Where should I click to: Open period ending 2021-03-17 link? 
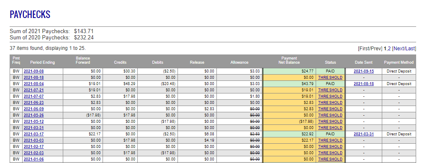[33, 134]
